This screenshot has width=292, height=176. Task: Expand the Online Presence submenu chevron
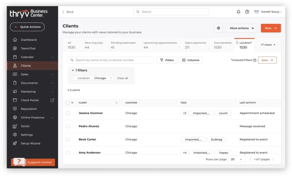point(52,118)
